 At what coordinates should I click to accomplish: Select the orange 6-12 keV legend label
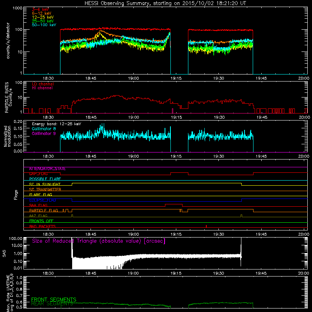(x=42, y=13)
